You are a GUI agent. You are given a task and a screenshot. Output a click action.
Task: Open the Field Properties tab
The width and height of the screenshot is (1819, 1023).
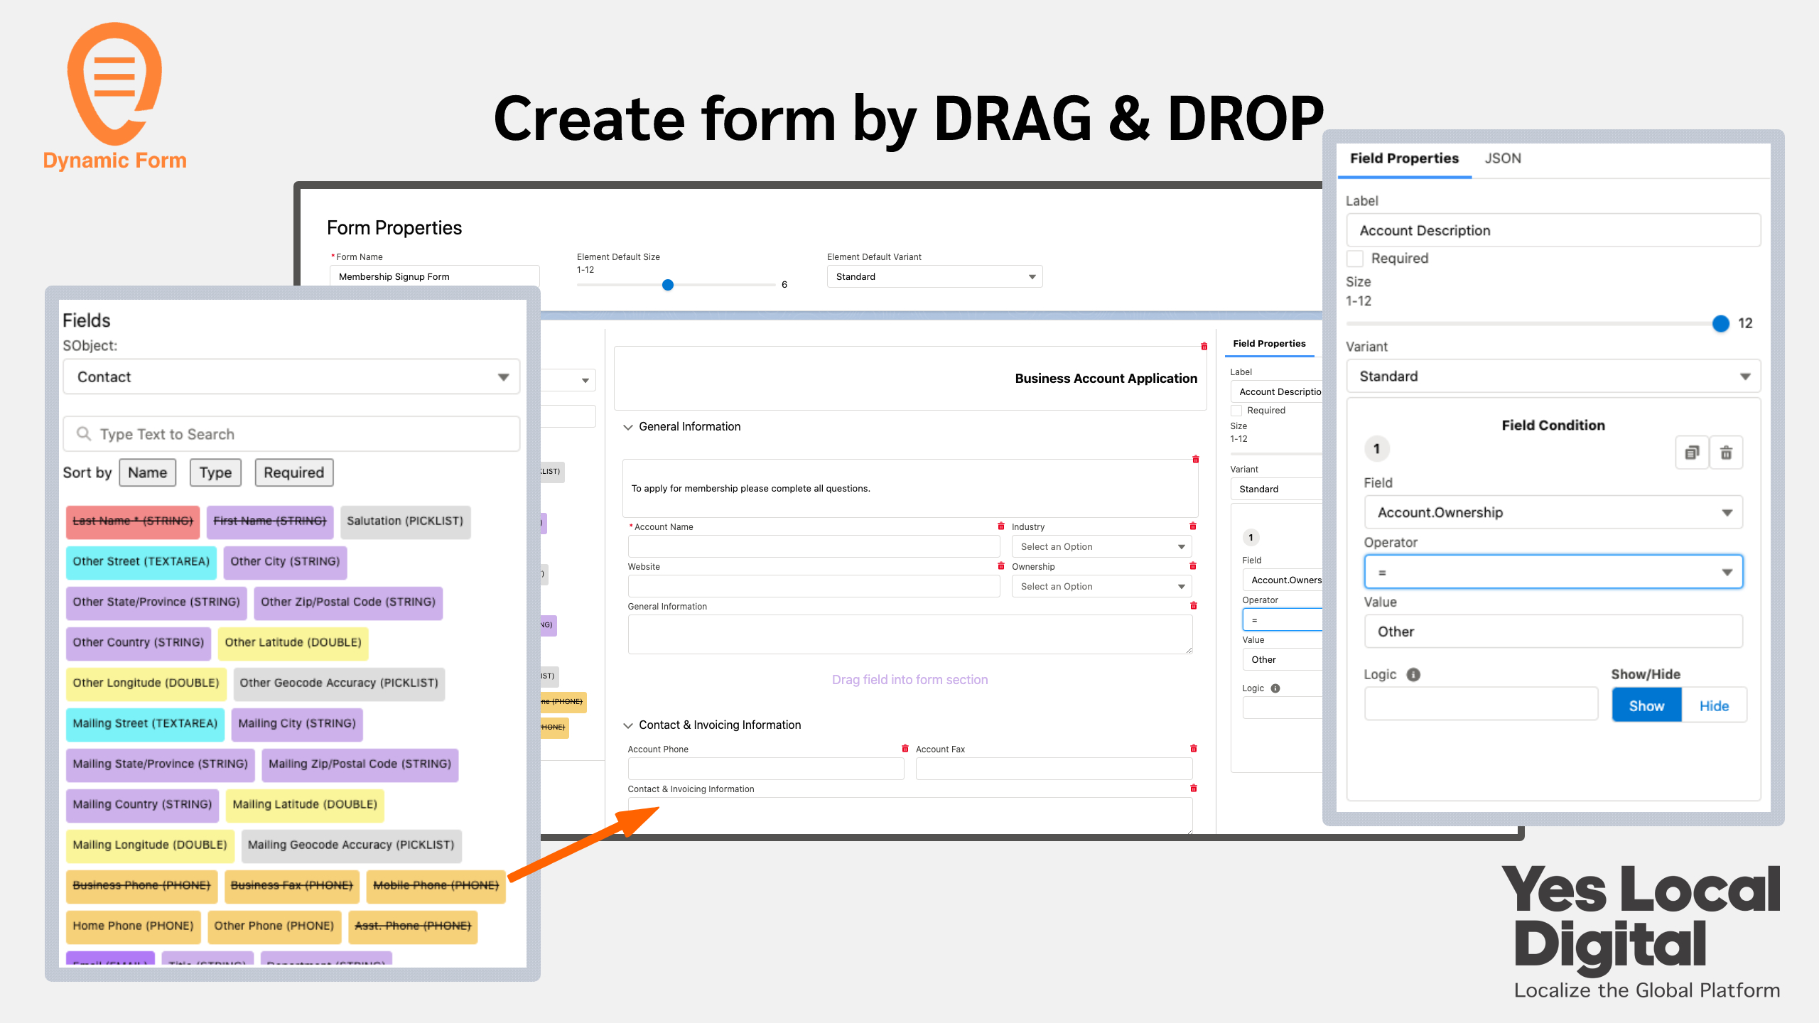[1404, 158]
